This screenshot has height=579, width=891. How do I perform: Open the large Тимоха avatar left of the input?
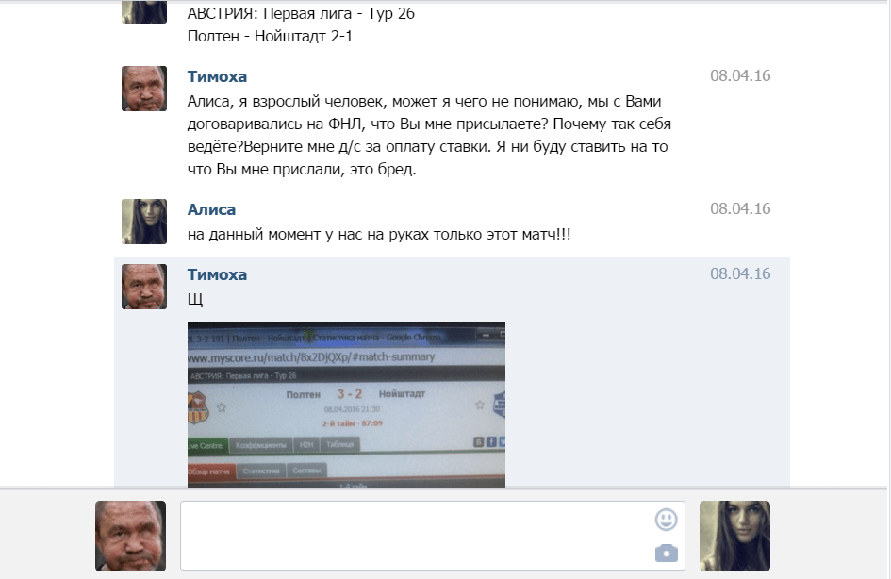[x=131, y=536]
